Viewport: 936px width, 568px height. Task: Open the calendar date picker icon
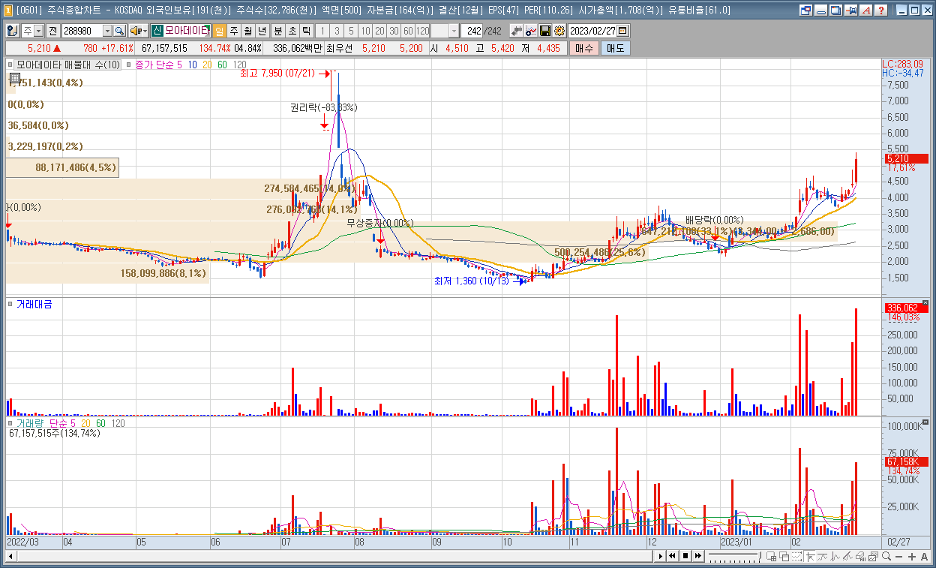622,31
